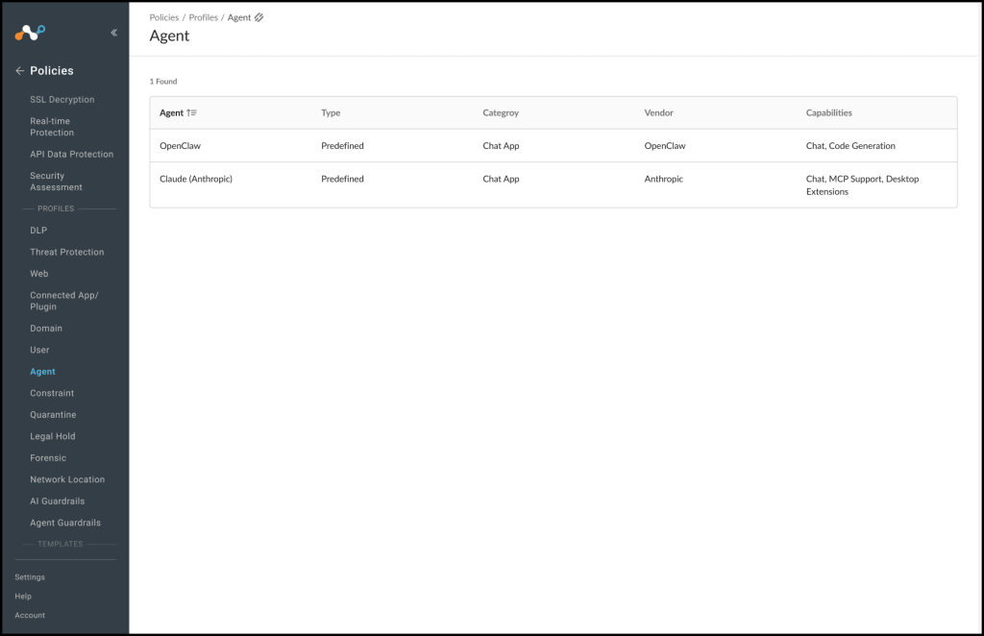Select User profile in sidebar
The height and width of the screenshot is (636, 984).
pyautogui.click(x=39, y=350)
